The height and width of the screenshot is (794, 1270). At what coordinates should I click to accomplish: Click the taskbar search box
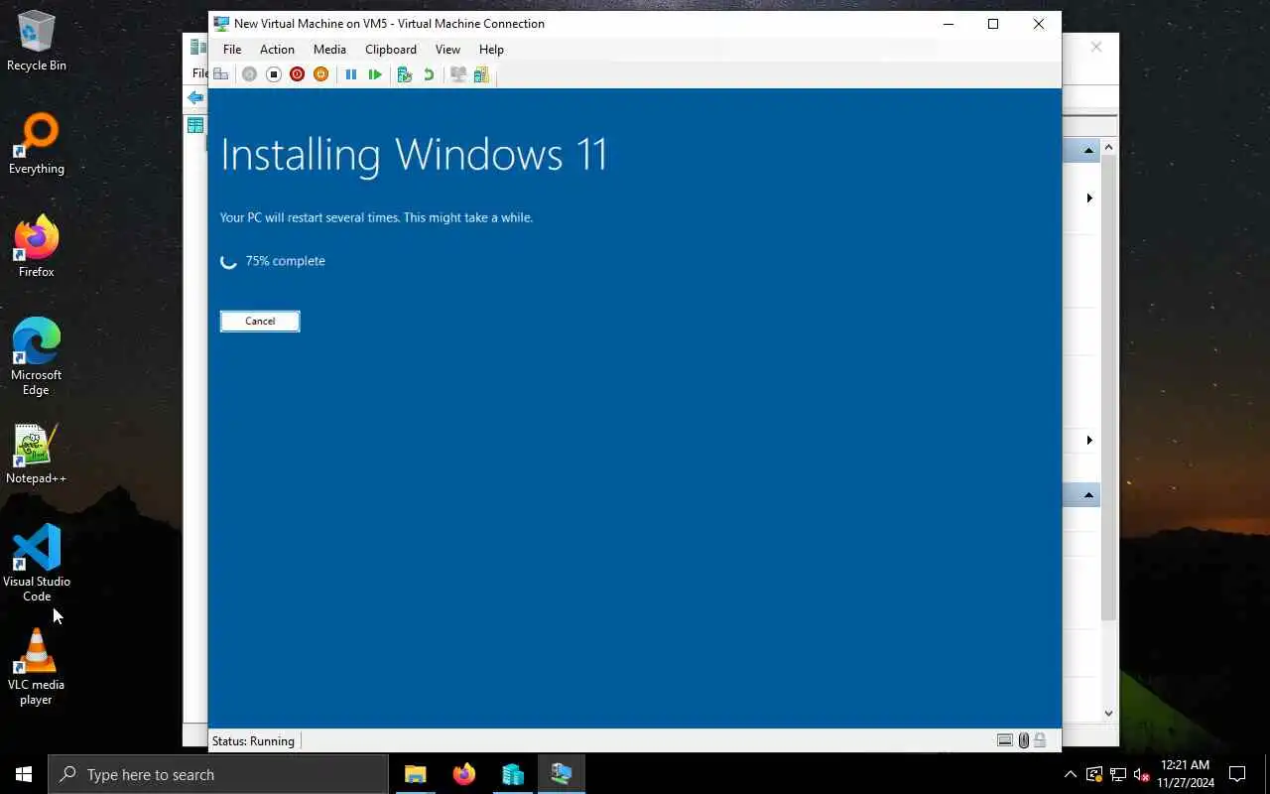click(x=218, y=774)
